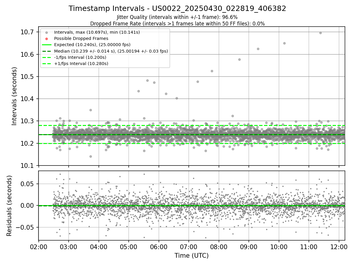Click the 0.00 residuals tick label

coord(28,206)
